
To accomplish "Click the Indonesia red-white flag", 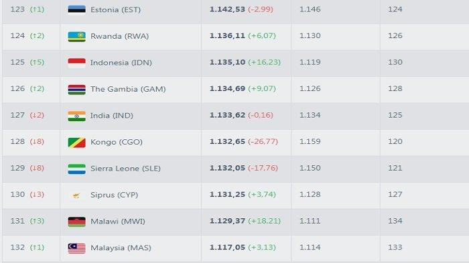I will pos(76,63).
